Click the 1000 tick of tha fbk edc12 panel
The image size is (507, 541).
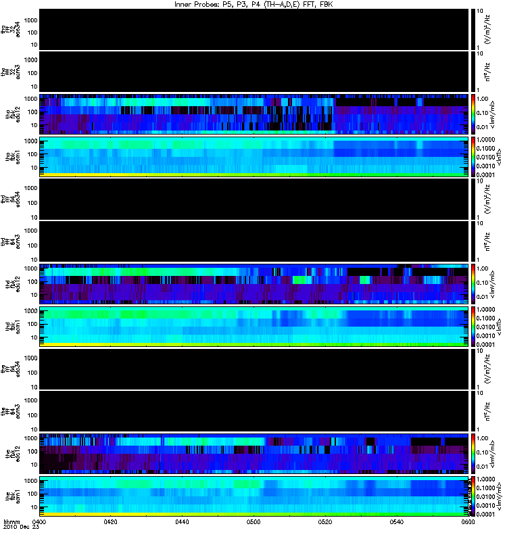[30, 99]
